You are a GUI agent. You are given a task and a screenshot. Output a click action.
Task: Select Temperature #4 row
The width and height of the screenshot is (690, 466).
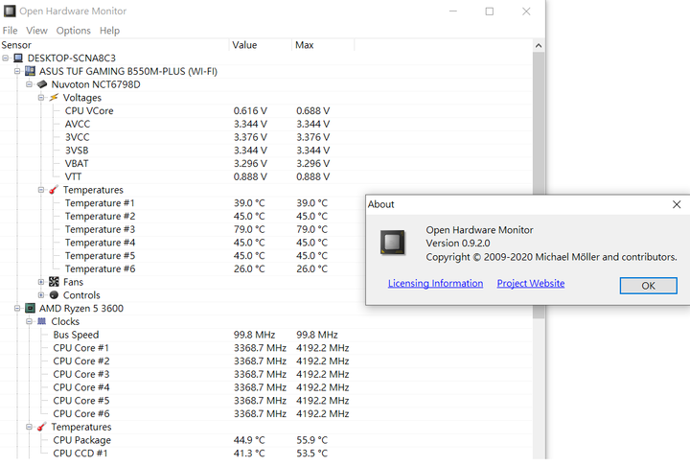tap(183, 243)
